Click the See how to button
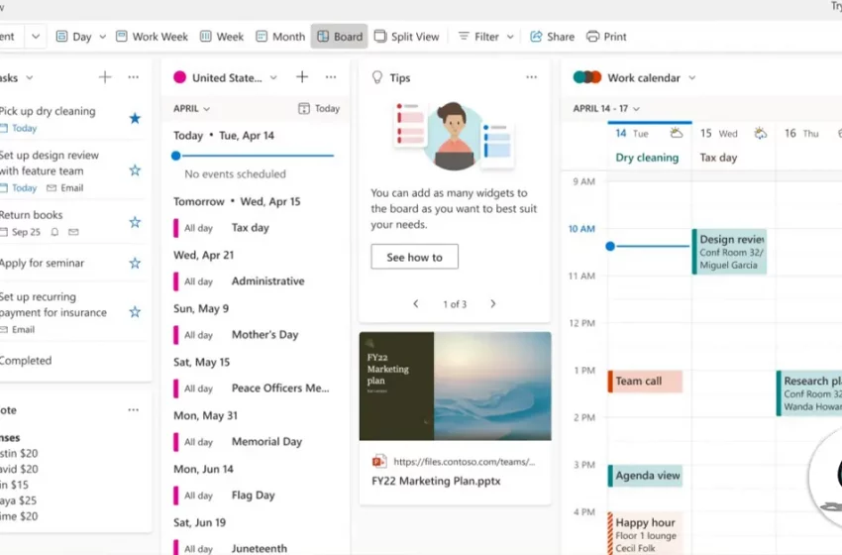The image size is (842, 555). click(414, 258)
